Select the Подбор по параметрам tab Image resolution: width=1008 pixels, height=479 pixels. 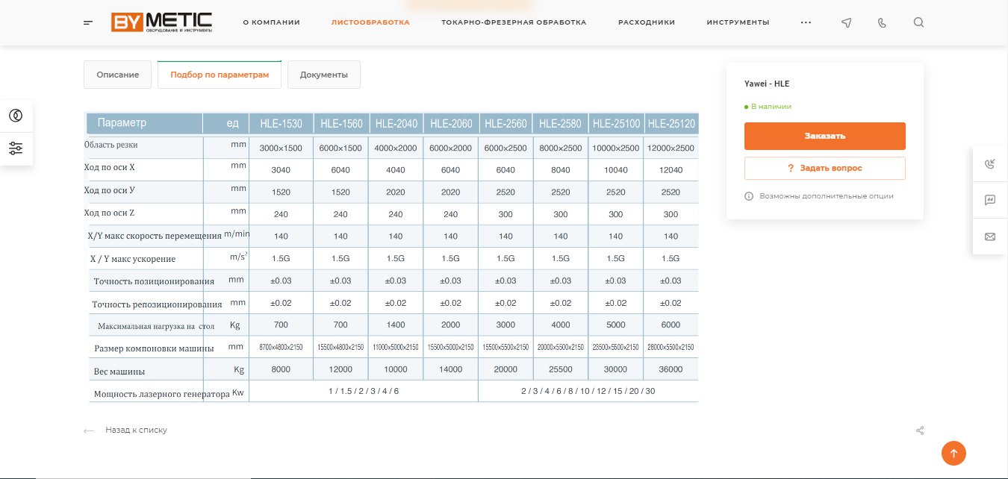click(x=220, y=75)
